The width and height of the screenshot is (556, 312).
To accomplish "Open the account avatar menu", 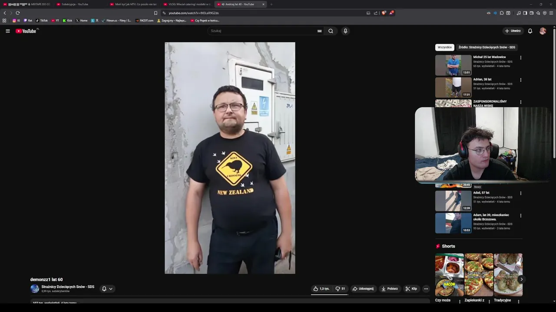I will pyautogui.click(x=543, y=31).
